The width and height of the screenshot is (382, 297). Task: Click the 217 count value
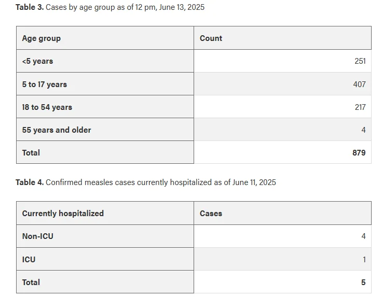[x=360, y=107]
